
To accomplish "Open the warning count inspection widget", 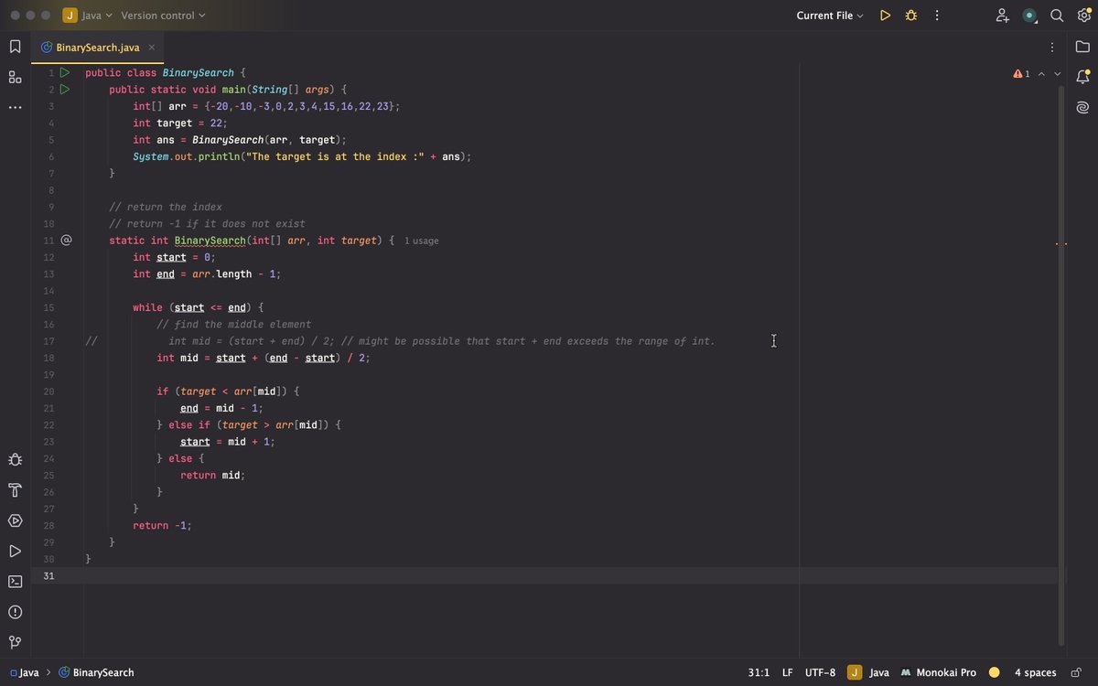I will 1021,73.
